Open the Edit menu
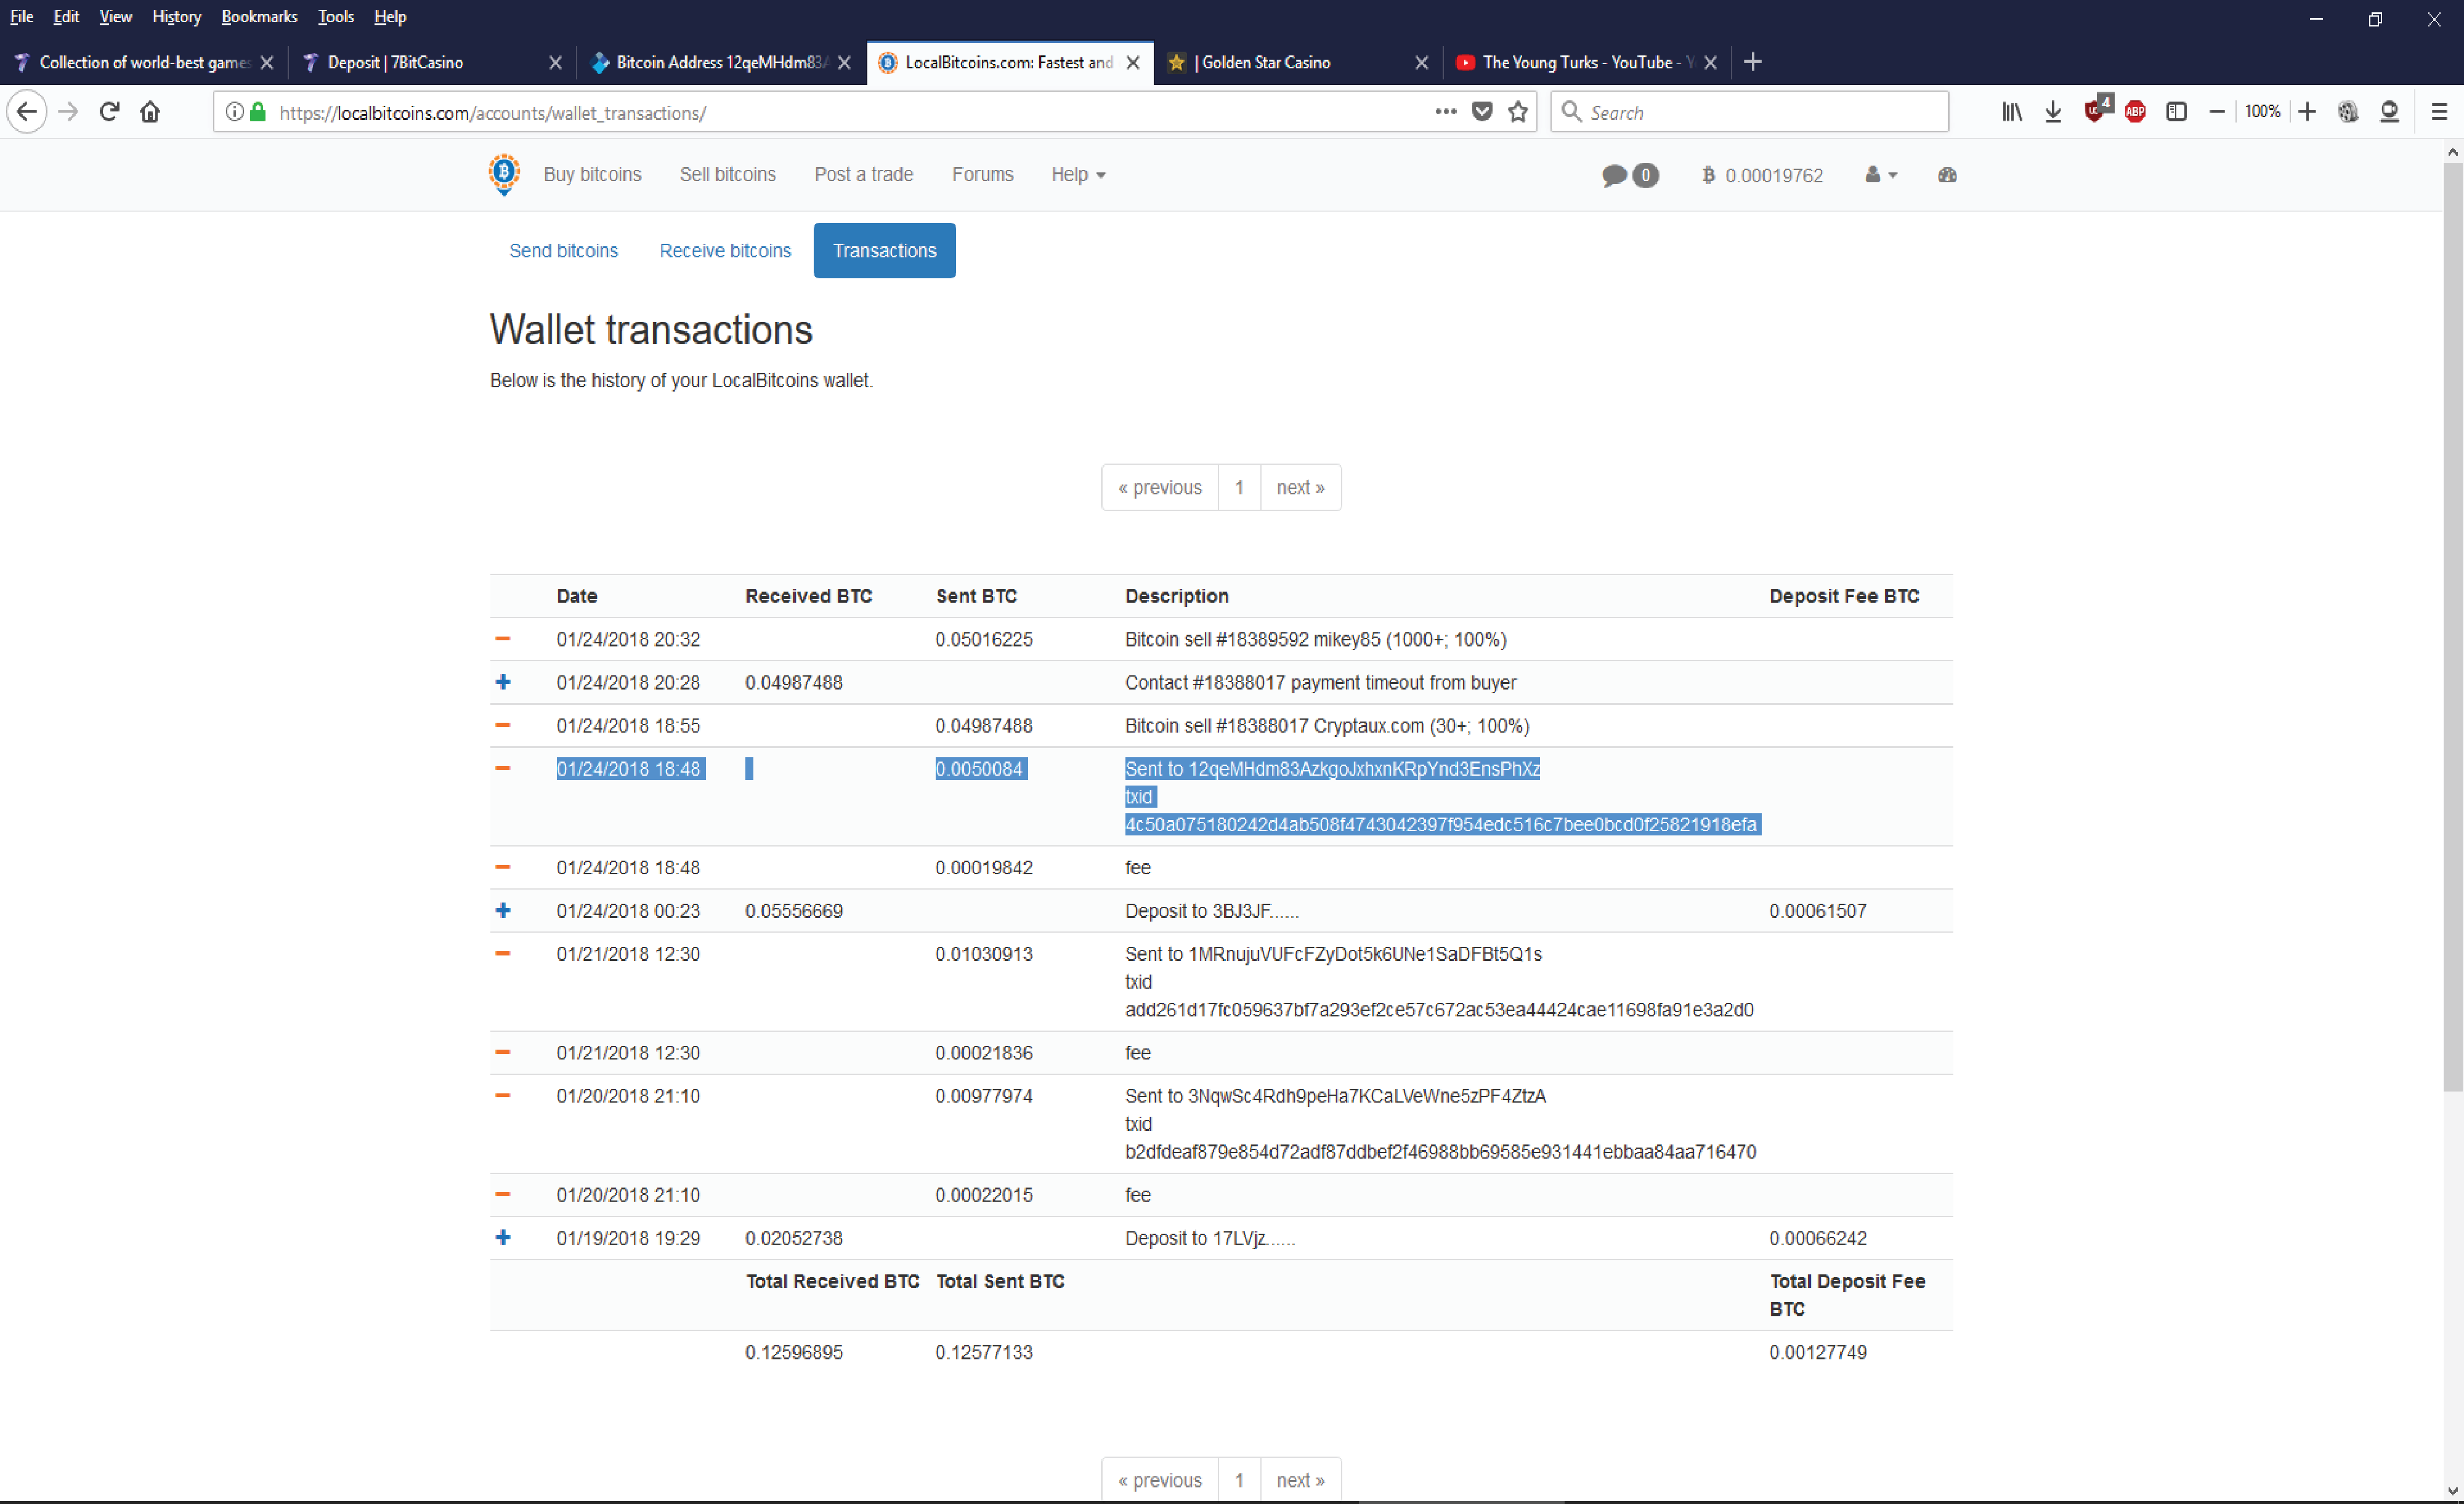Image resolution: width=2464 pixels, height=1504 pixels. click(66, 17)
